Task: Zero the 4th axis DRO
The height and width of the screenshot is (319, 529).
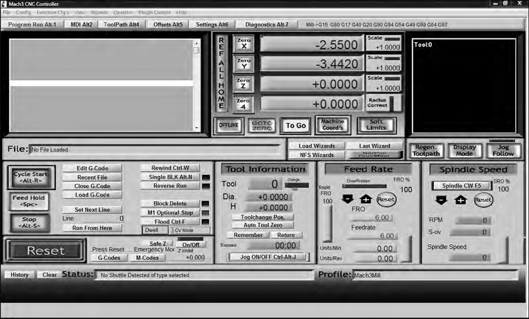Action: pyautogui.click(x=243, y=104)
